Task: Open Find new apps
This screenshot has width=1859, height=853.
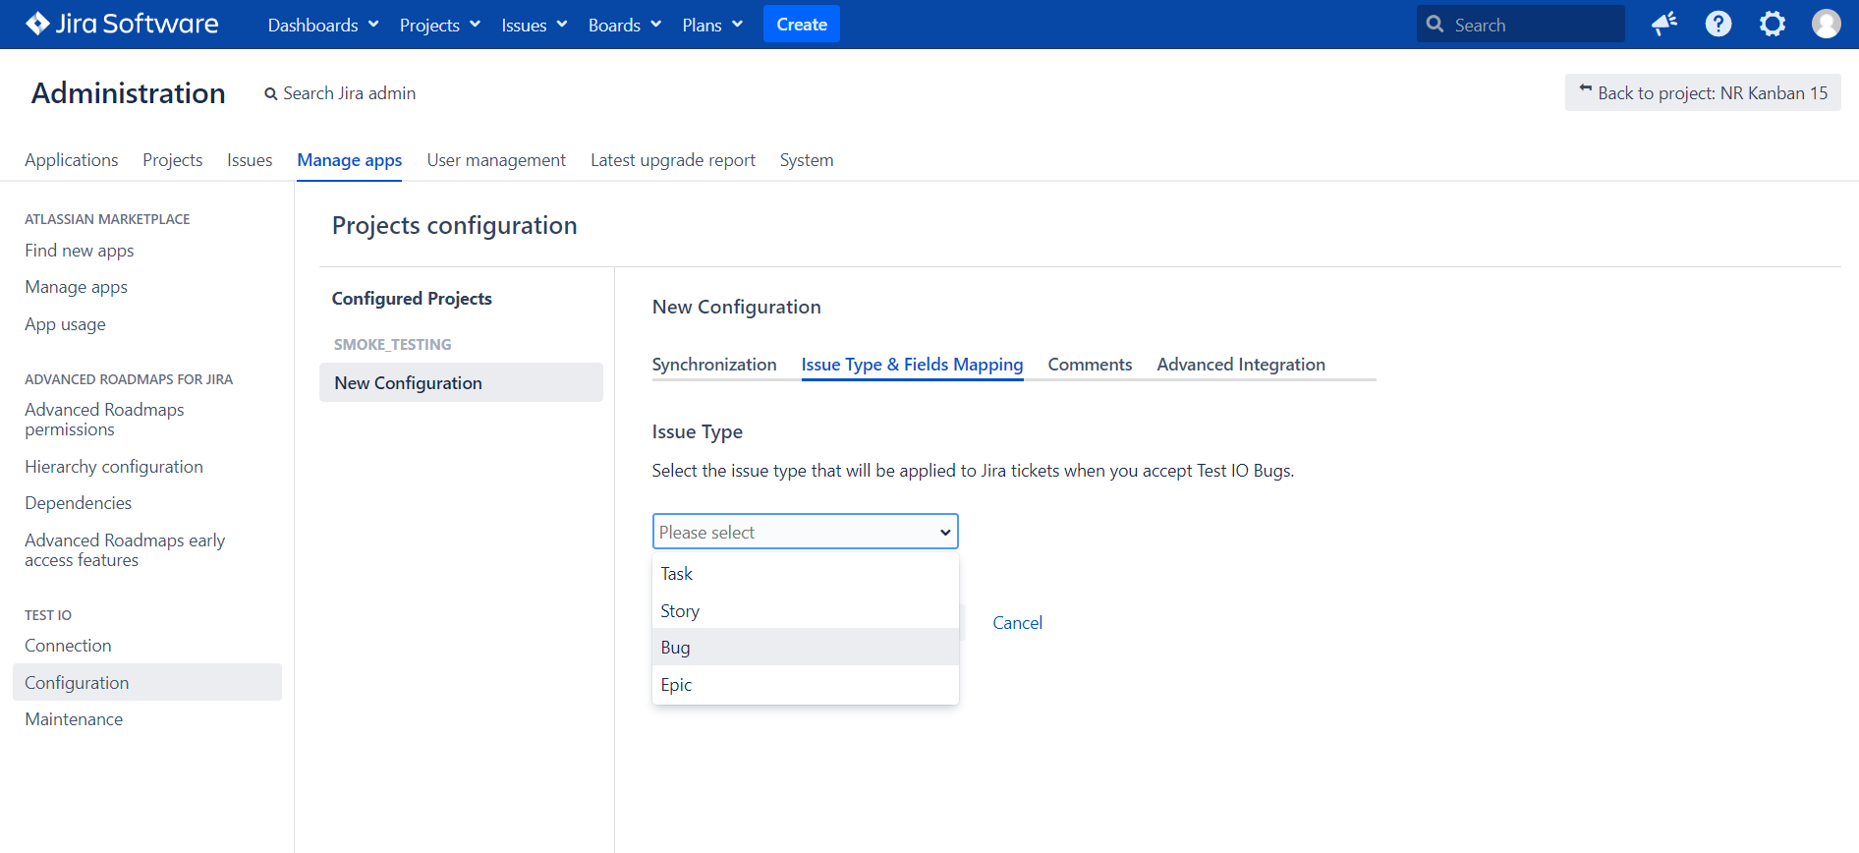Action: click(80, 251)
